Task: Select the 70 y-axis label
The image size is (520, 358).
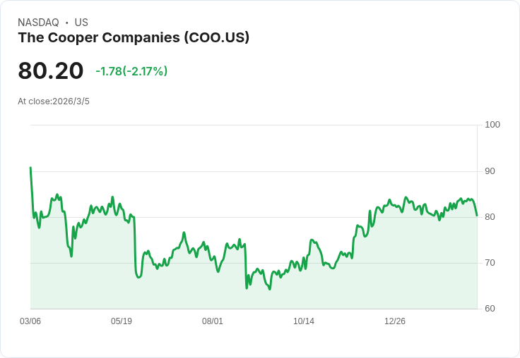Action: pyautogui.click(x=490, y=263)
